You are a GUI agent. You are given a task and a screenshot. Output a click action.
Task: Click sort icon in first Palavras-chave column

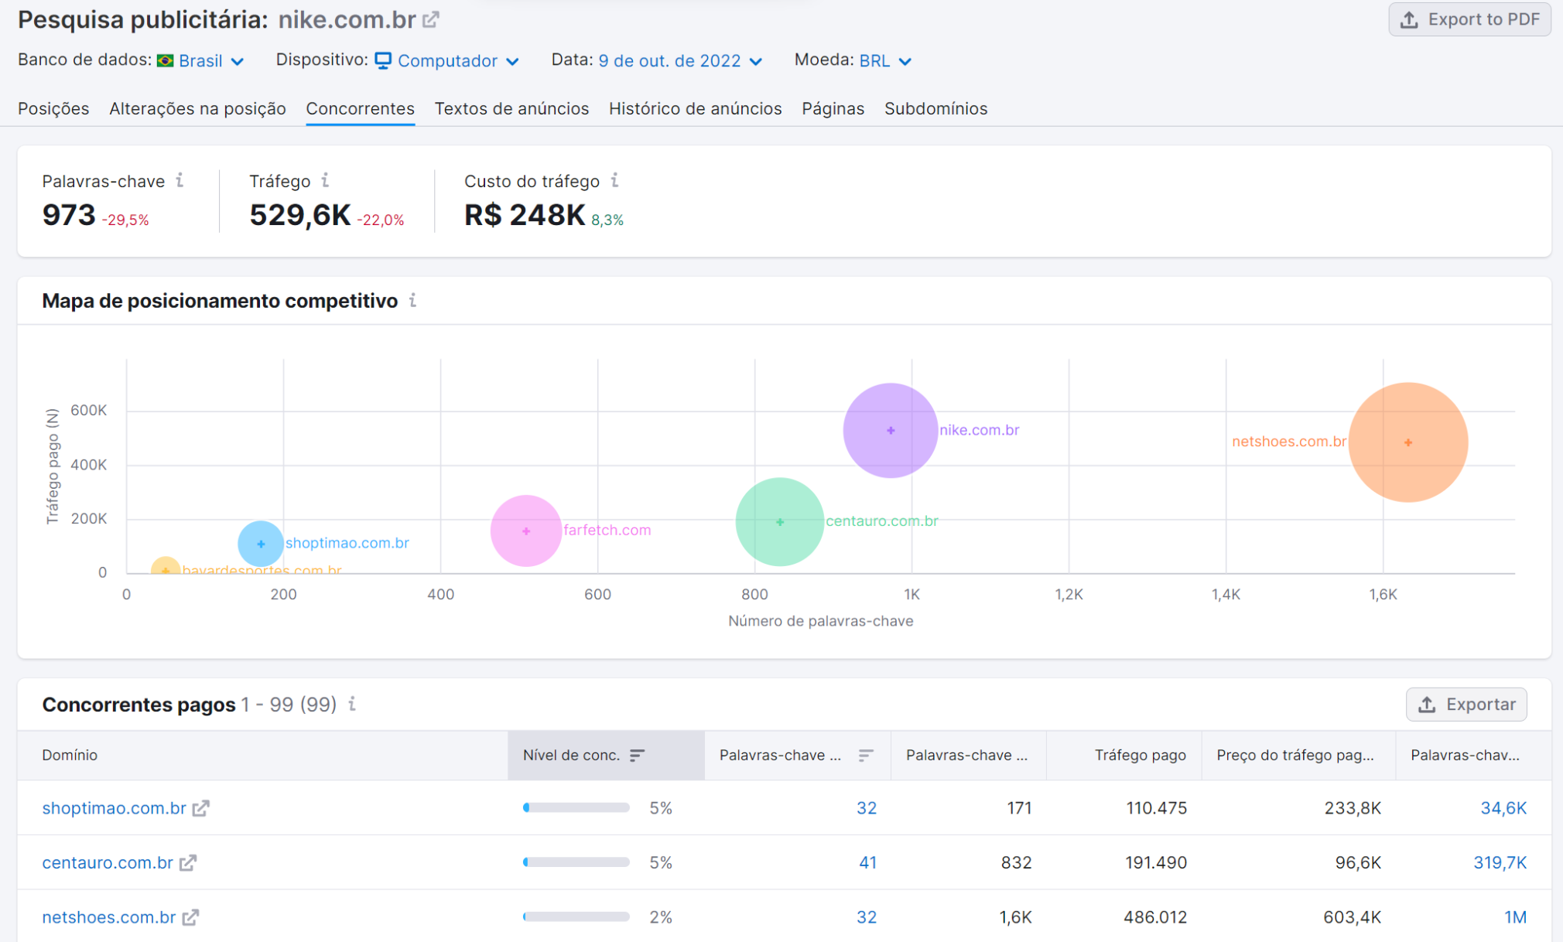click(866, 755)
